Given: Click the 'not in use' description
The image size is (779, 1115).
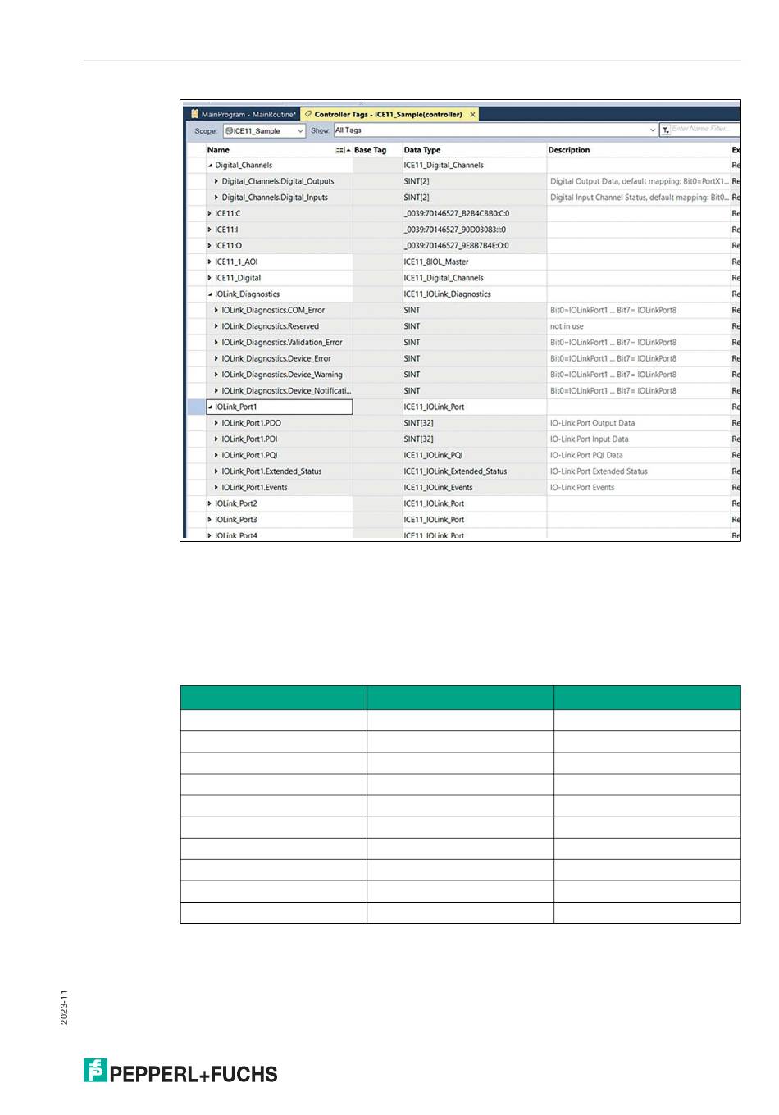Looking at the screenshot, I should point(567,326).
